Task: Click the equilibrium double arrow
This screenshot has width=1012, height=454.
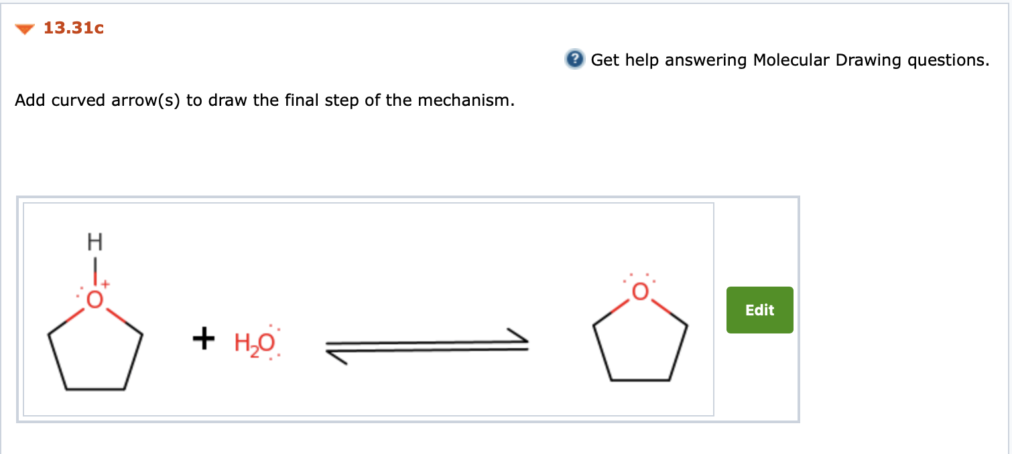Action: pyautogui.click(x=426, y=345)
